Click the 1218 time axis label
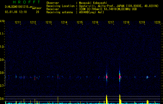This screenshot has width=163, height=104. click(126, 22)
